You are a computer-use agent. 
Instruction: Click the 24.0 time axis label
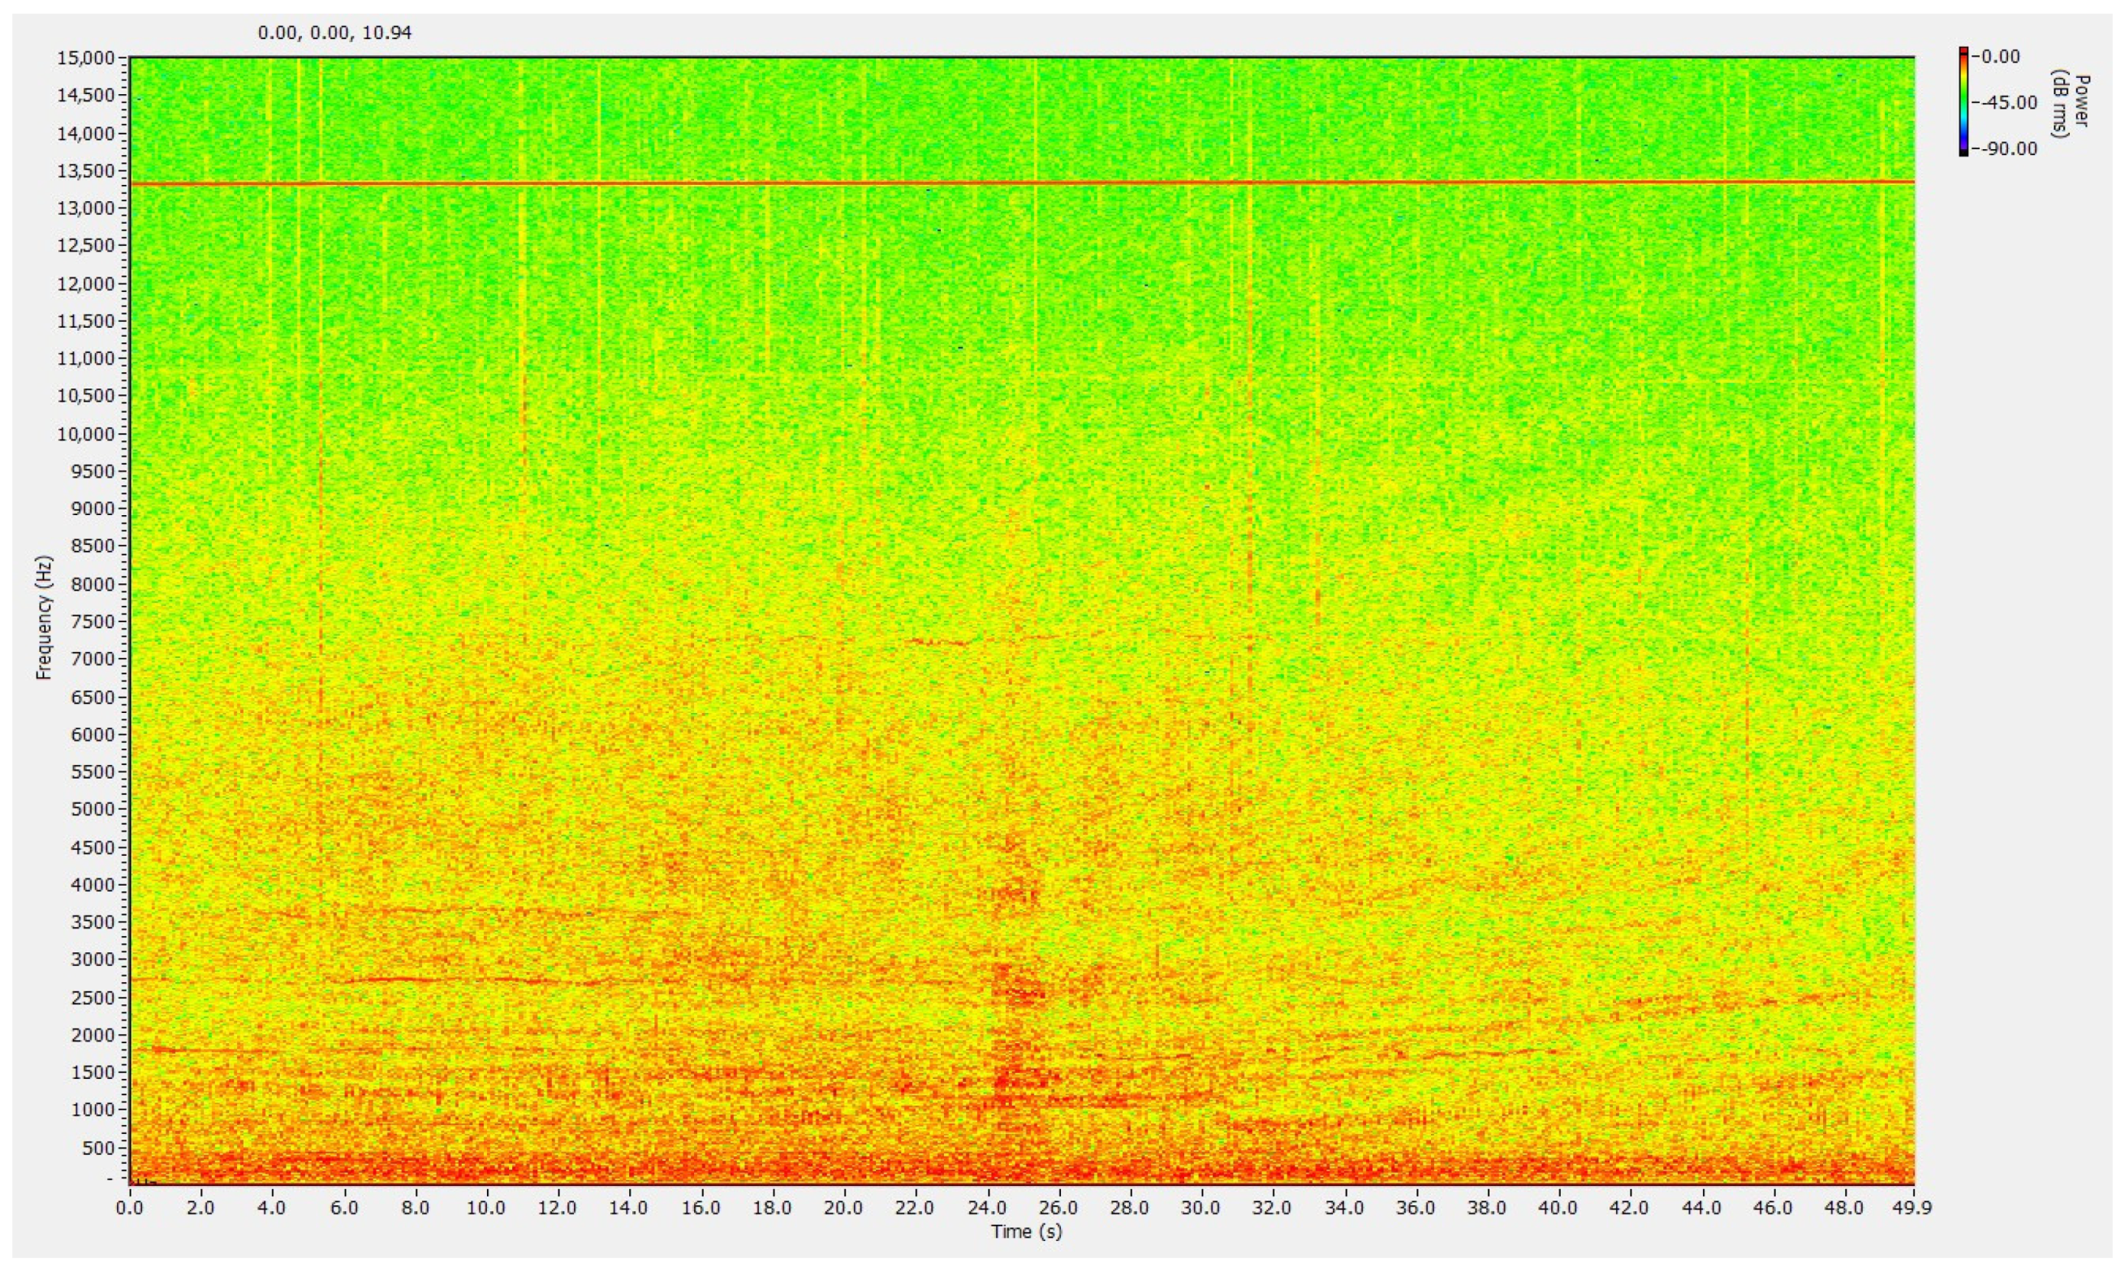pos(988,1209)
